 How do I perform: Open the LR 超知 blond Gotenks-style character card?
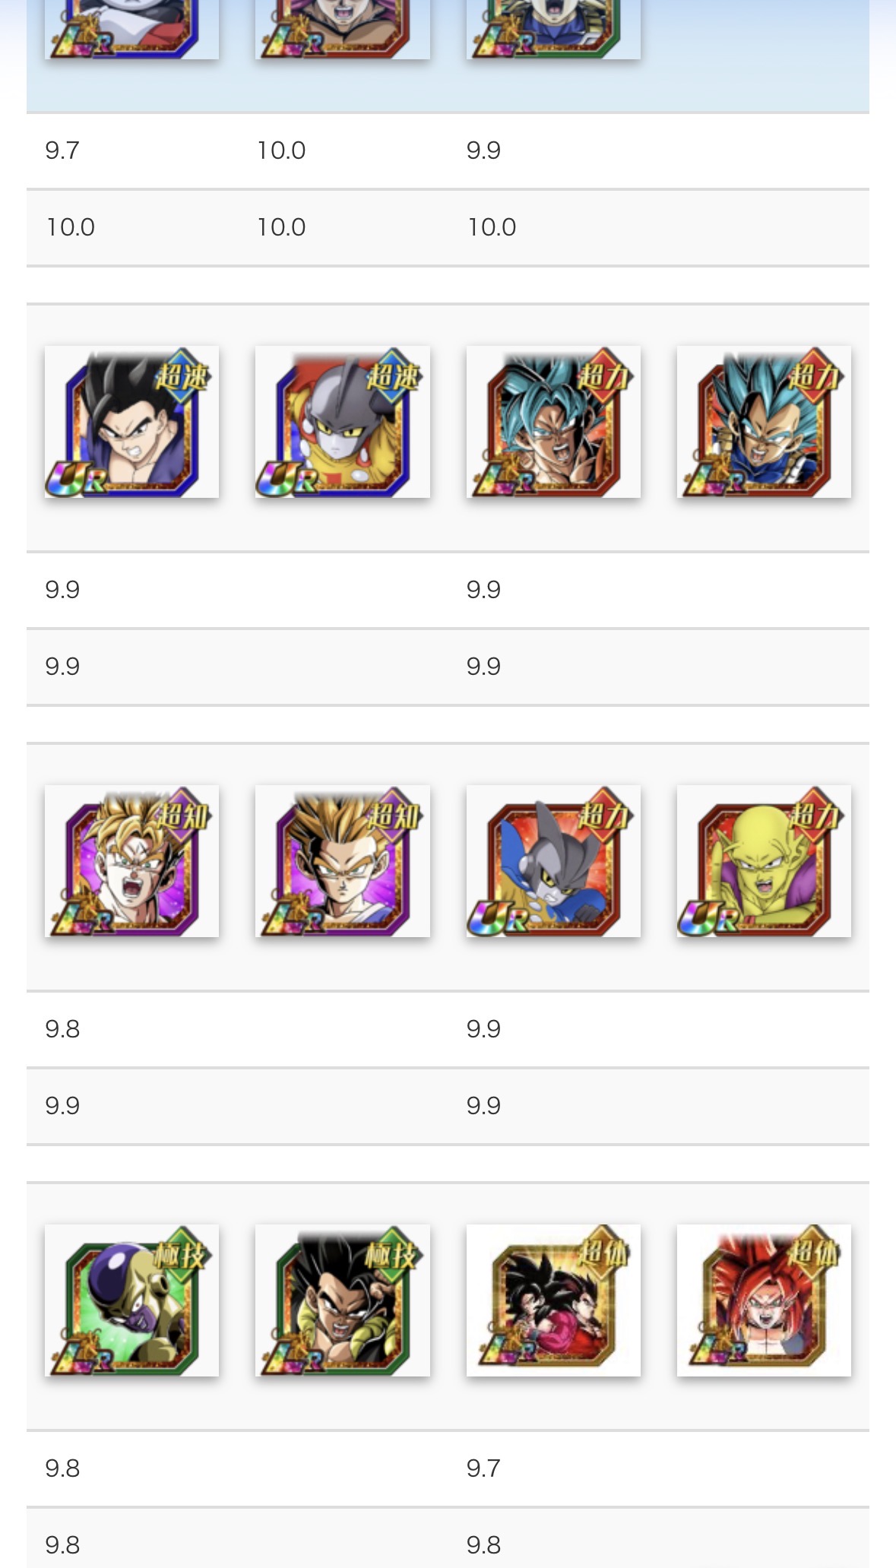click(343, 861)
